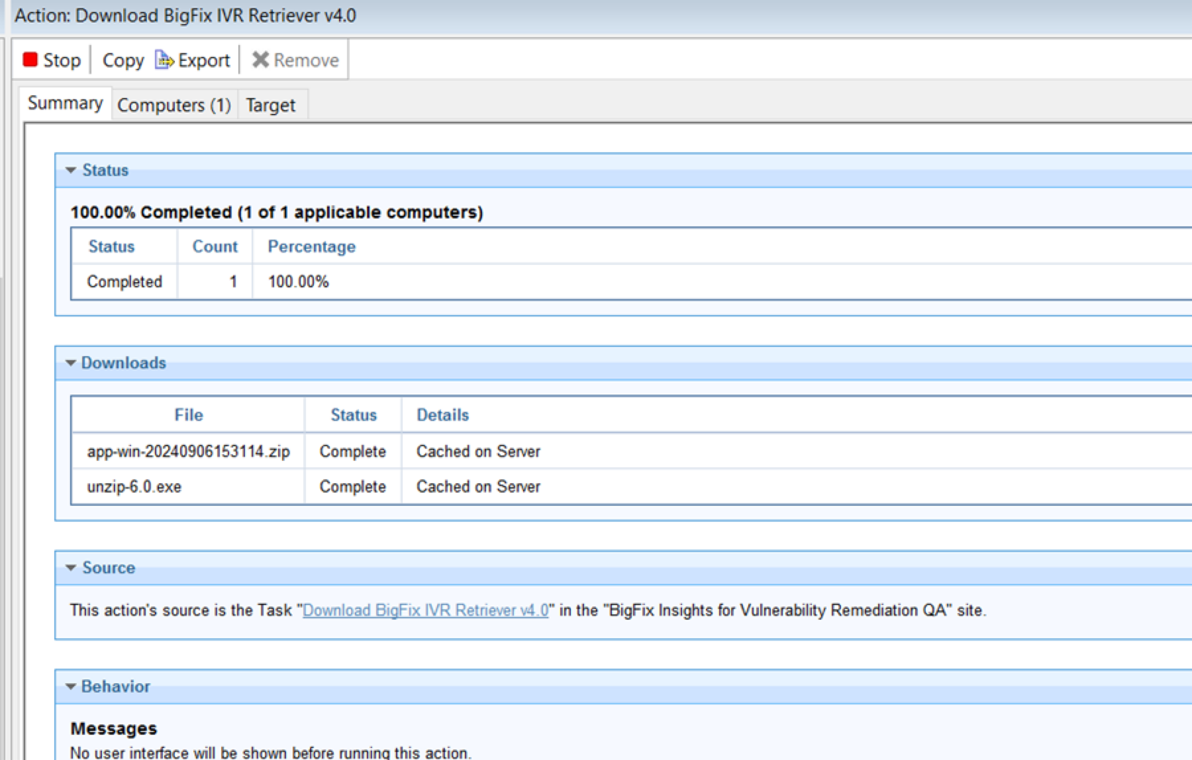Image resolution: width=1192 pixels, height=760 pixels.
Task: Click the action title Download BigFix IVR Retriever v4.0
Action: point(185,15)
